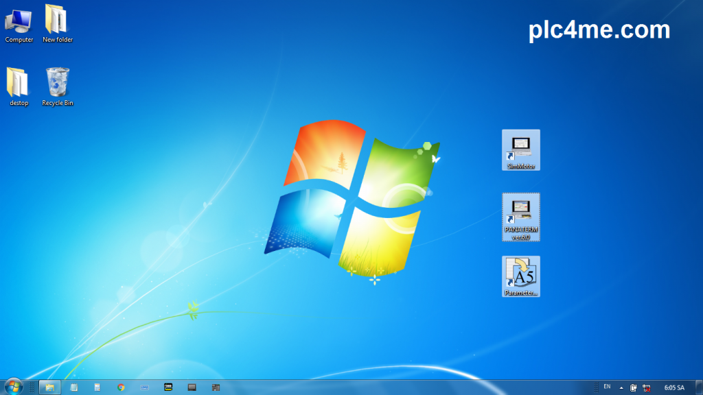Open the EN input language selector
Screen dimensions: 703x395
(x=607, y=387)
